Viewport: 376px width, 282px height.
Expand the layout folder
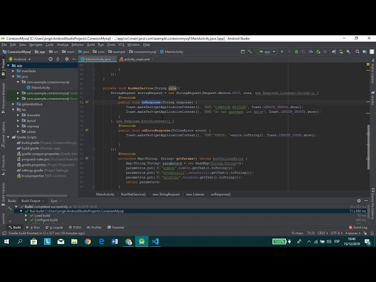click(x=18, y=120)
